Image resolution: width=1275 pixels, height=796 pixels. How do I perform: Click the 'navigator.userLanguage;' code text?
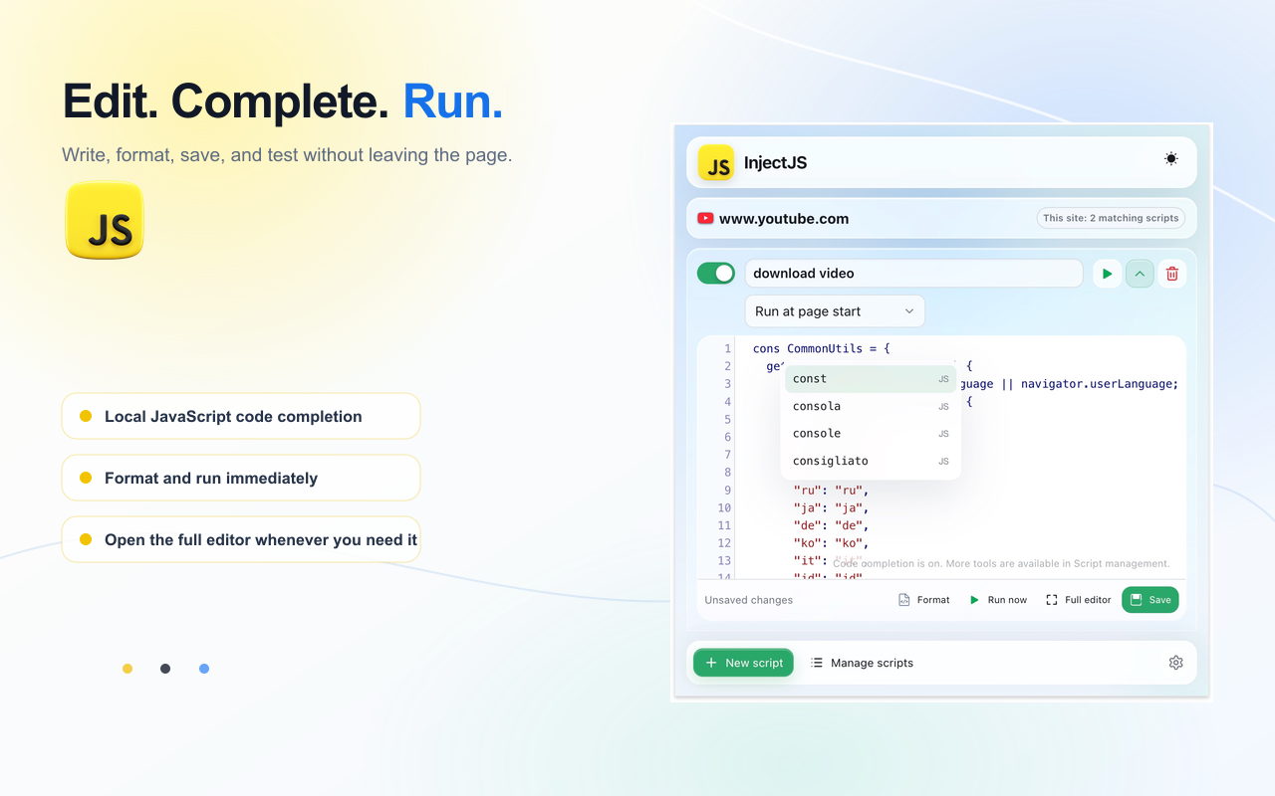[x=1100, y=384]
